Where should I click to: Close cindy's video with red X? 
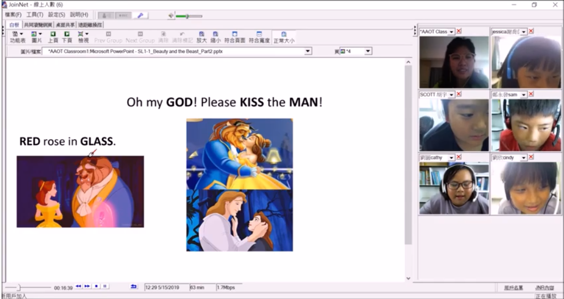coord(531,157)
